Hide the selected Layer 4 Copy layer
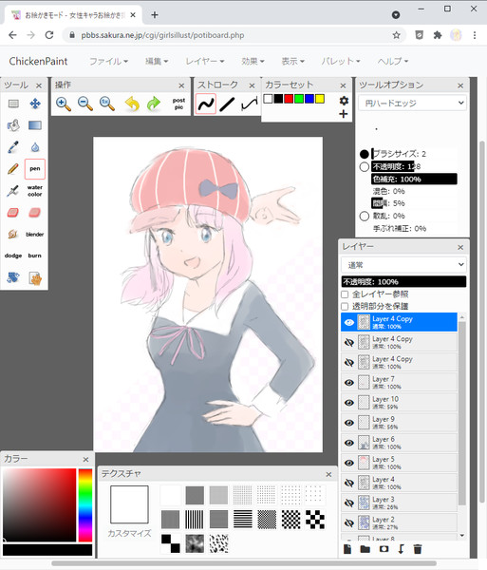This screenshot has height=570, width=487. pos(349,322)
